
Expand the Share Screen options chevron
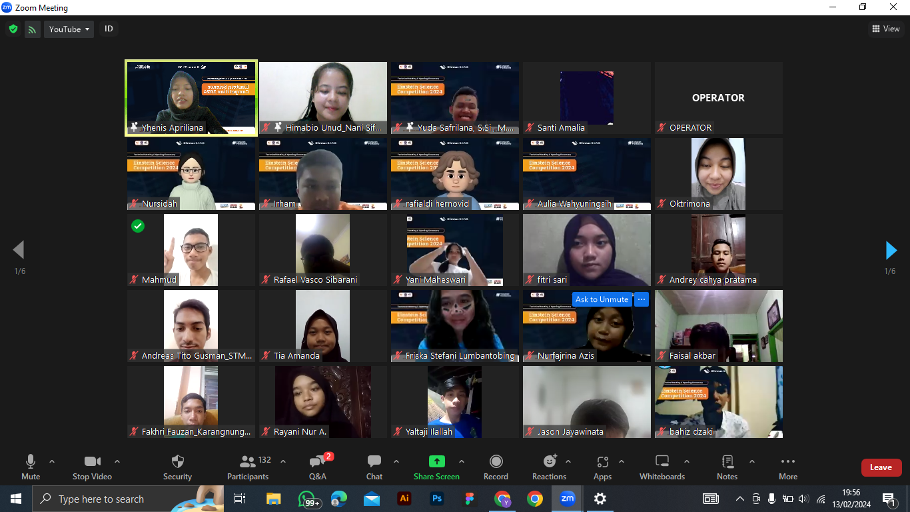click(462, 461)
